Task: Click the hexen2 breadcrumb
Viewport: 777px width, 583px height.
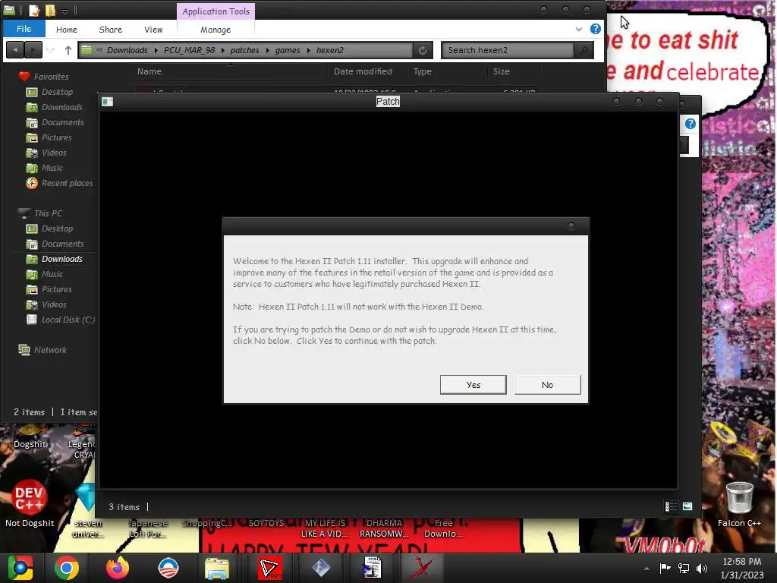Action: [x=329, y=50]
